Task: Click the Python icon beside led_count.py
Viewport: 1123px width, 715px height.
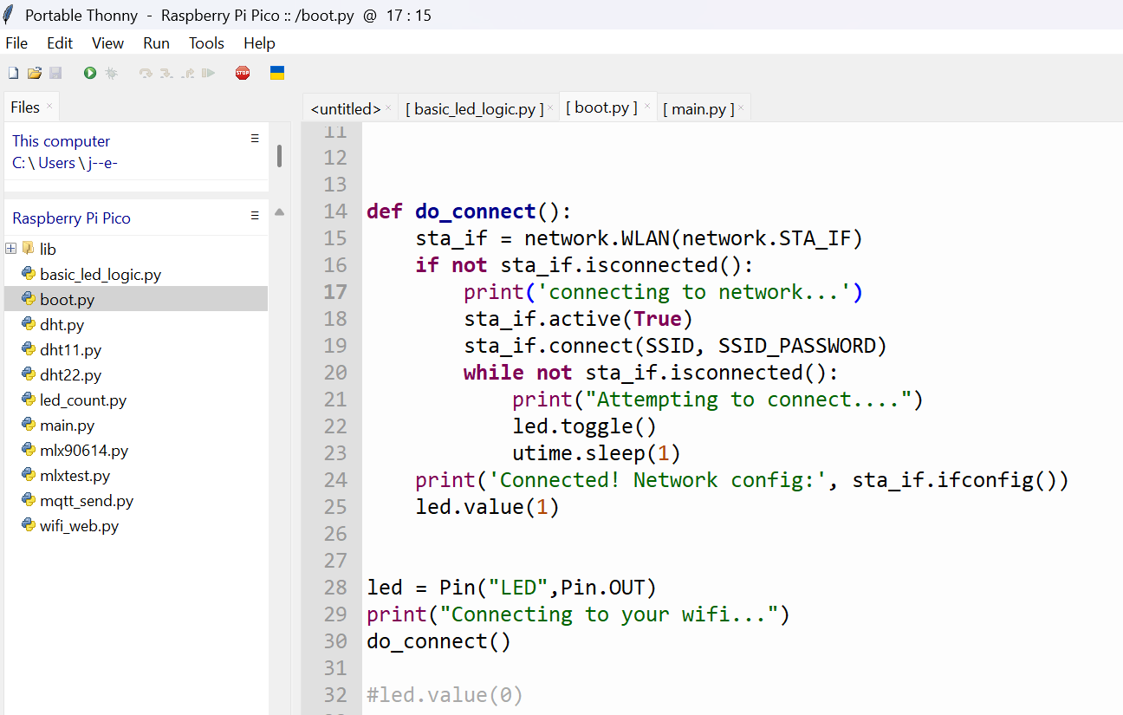Action: click(28, 400)
